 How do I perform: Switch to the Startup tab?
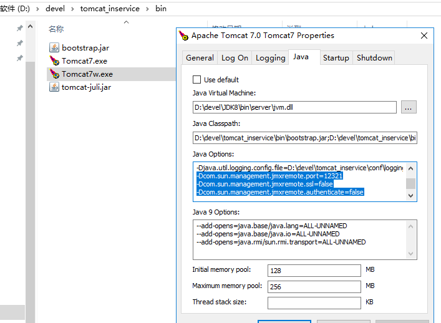(x=336, y=58)
